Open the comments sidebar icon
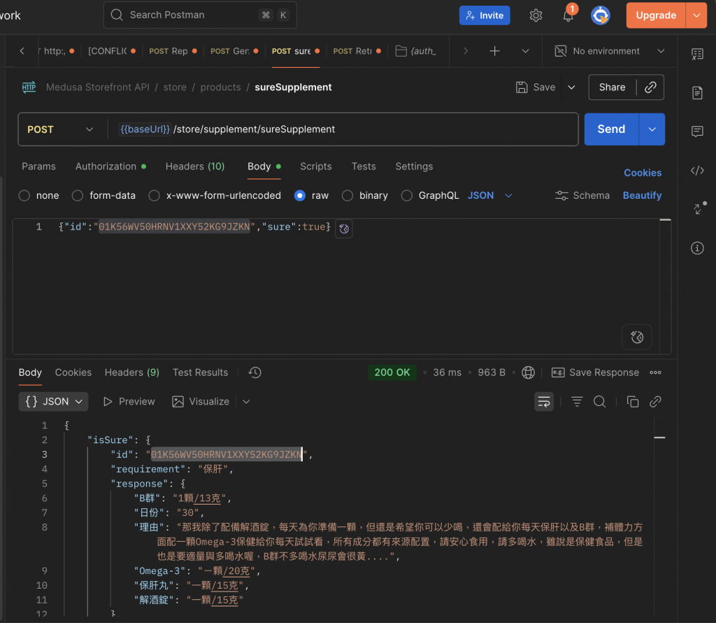This screenshot has width=716, height=623. click(697, 132)
